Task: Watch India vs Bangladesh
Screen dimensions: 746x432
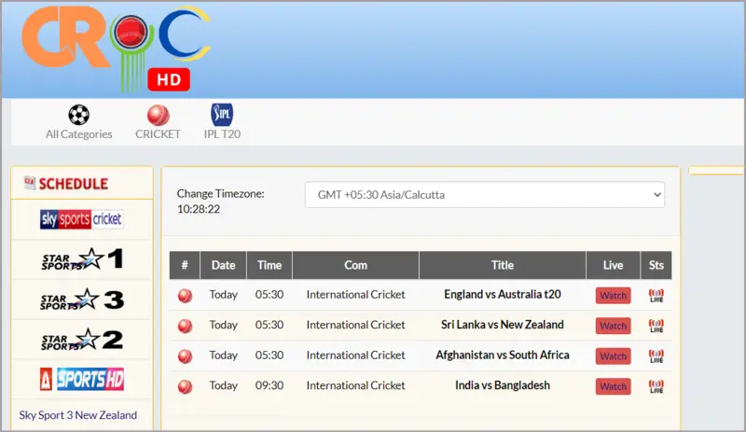Action: pos(614,386)
